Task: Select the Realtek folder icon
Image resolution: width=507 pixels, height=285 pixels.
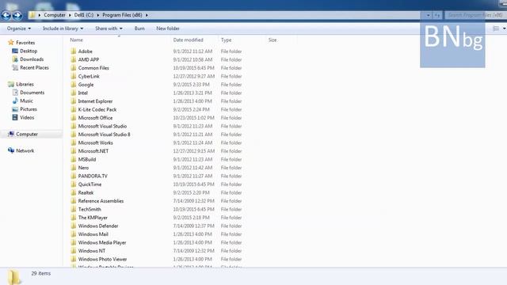Action: tap(74, 192)
